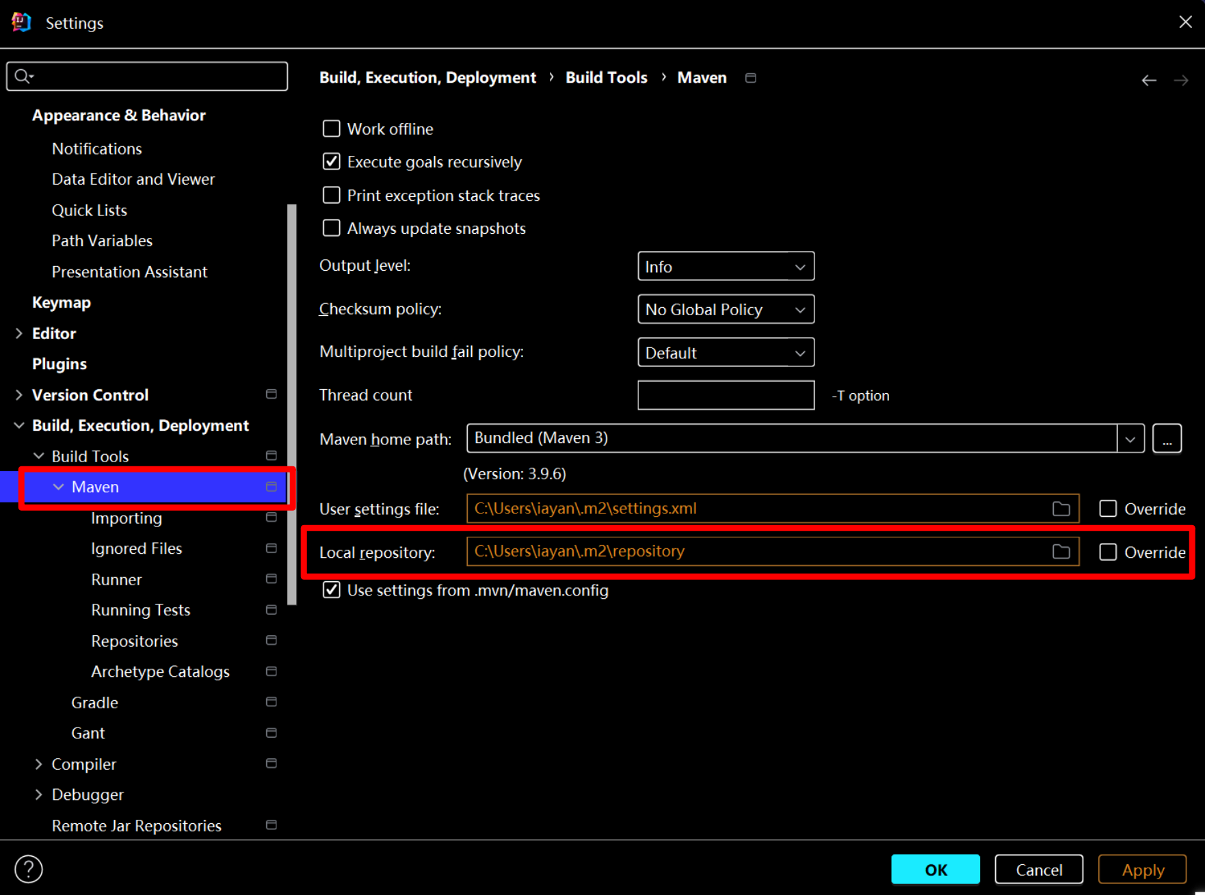The image size is (1205, 895).
Task: Select Notifications in settings tree
Action: [97, 148]
